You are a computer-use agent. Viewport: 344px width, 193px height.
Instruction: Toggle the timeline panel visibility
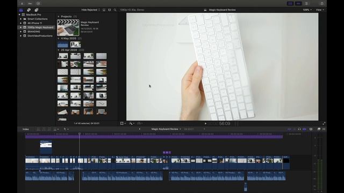[298, 4]
